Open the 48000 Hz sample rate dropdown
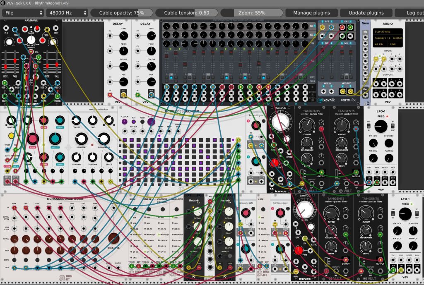Image resolution: width=424 pixels, height=285 pixels. click(67, 13)
